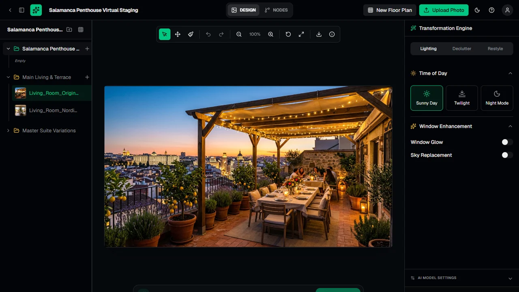The width and height of the screenshot is (519, 292).
Task: Click the new folder icon in sidebar
Action: pyautogui.click(x=69, y=30)
